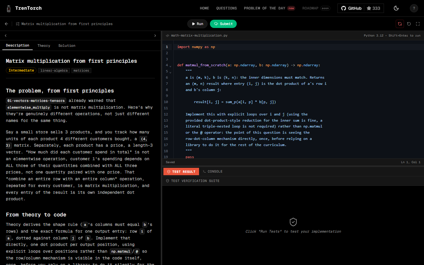424x265 pixels.
Task: Click the Ln 1, Col 1 status
Action: [x=411, y=162]
